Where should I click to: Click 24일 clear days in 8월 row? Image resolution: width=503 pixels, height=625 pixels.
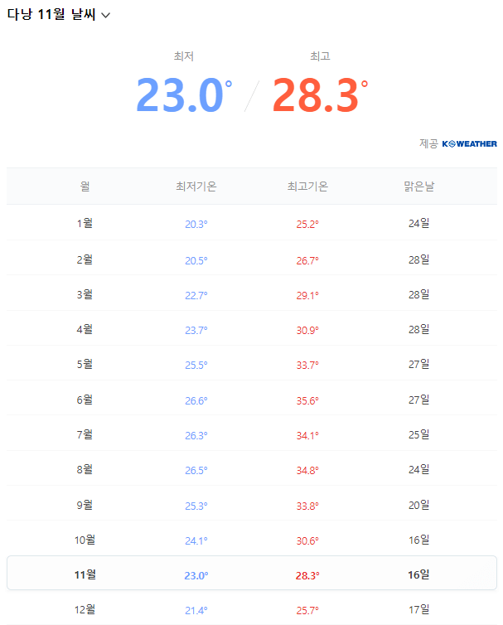(x=419, y=469)
